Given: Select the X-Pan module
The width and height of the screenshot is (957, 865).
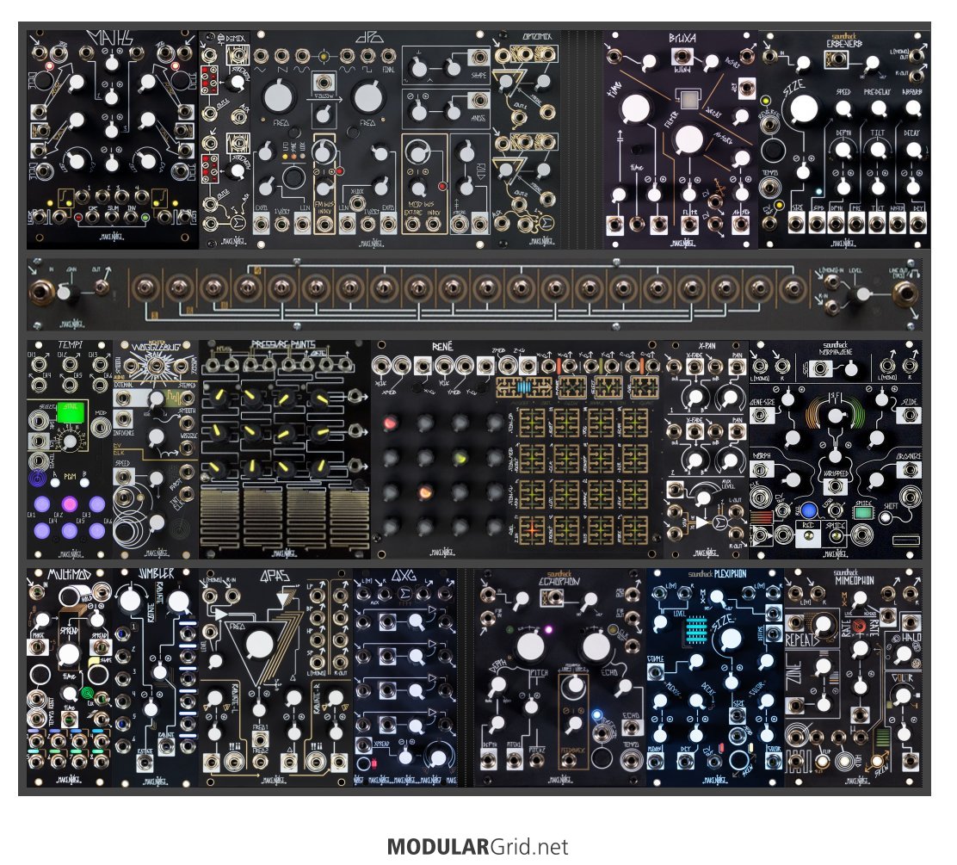Looking at the screenshot, I should pos(707,450).
